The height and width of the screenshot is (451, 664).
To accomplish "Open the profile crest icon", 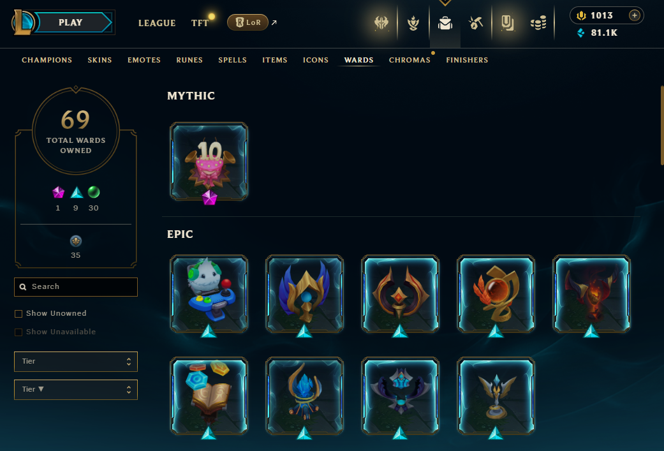I will [381, 23].
